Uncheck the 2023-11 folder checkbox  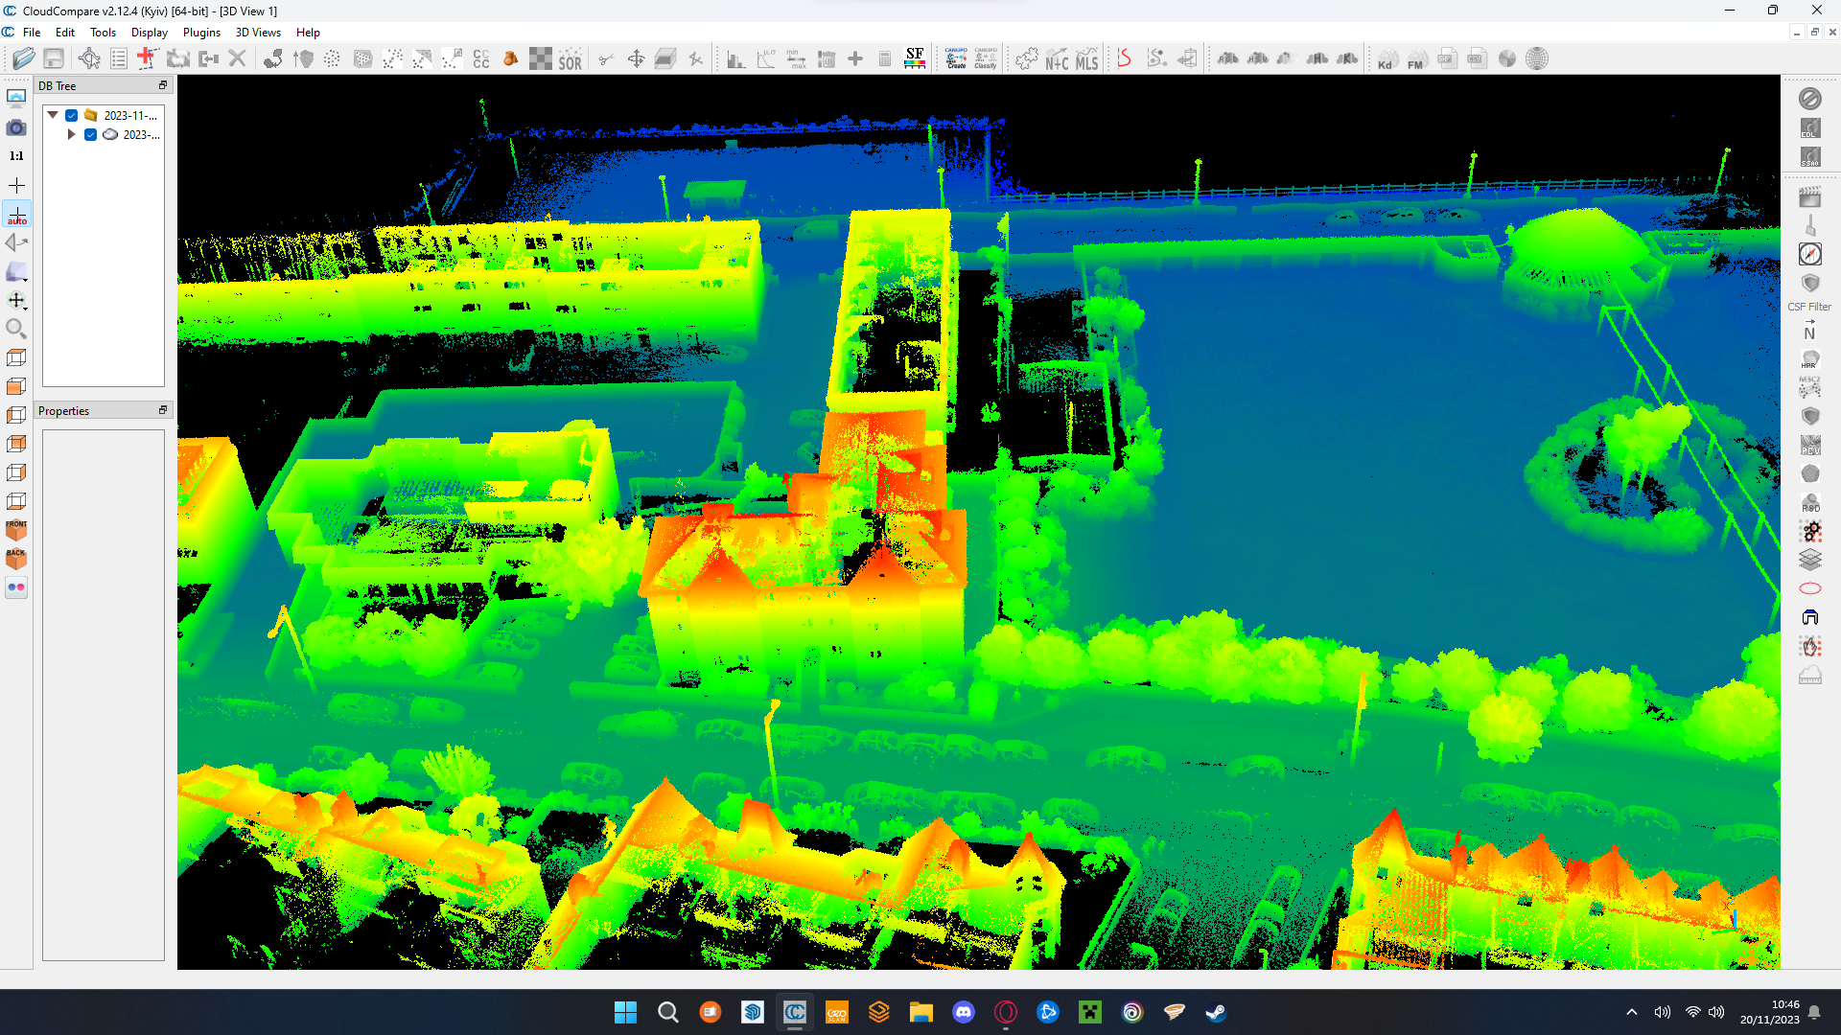click(72, 116)
